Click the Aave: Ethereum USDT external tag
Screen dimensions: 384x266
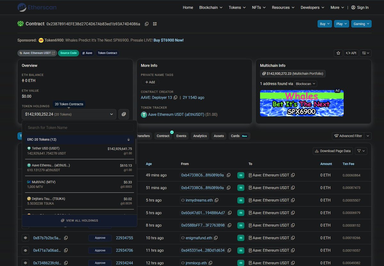click(x=37, y=53)
